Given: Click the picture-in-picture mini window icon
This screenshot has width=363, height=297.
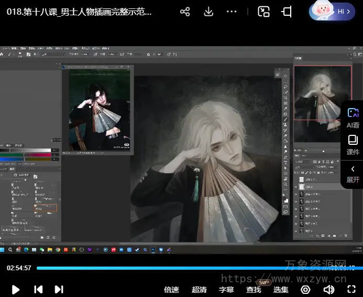Looking at the screenshot, I should pyautogui.click(x=264, y=12).
